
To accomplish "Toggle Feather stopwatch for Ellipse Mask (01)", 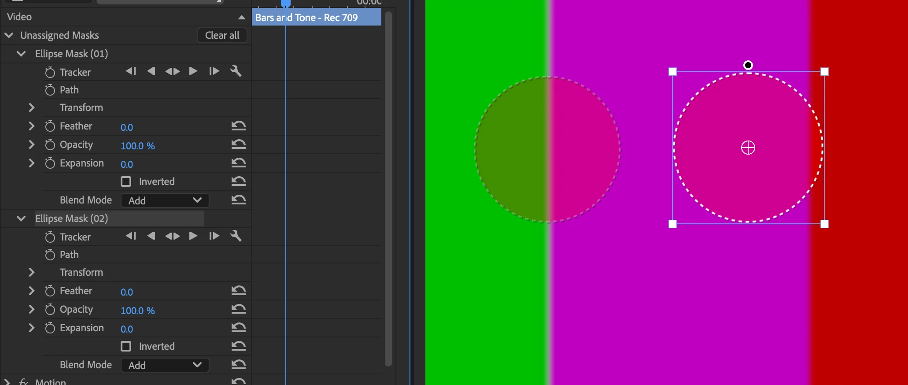I will coord(50,126).
